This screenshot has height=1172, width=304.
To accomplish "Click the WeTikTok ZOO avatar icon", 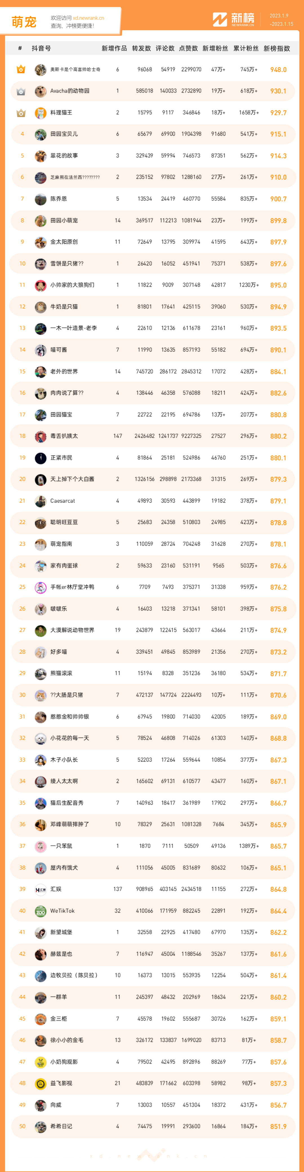I will point(41,911).
